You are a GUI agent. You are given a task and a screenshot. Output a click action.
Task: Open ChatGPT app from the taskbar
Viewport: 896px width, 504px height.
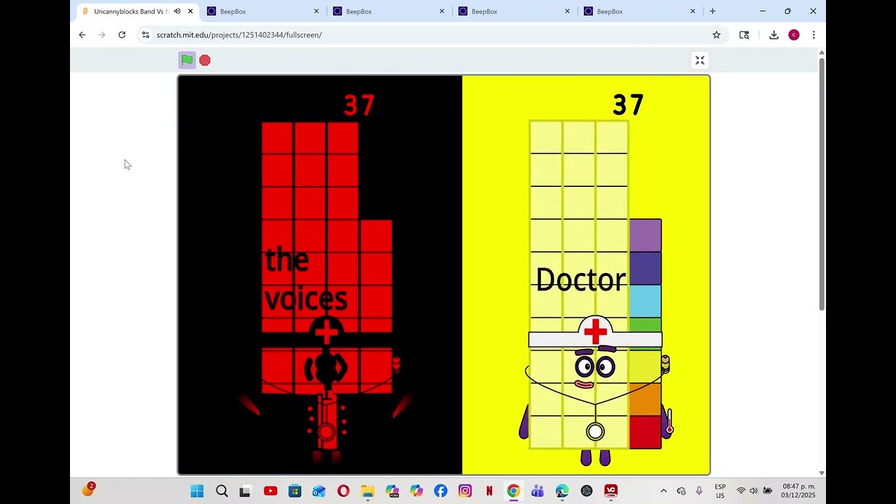click(x=587, y=491)
